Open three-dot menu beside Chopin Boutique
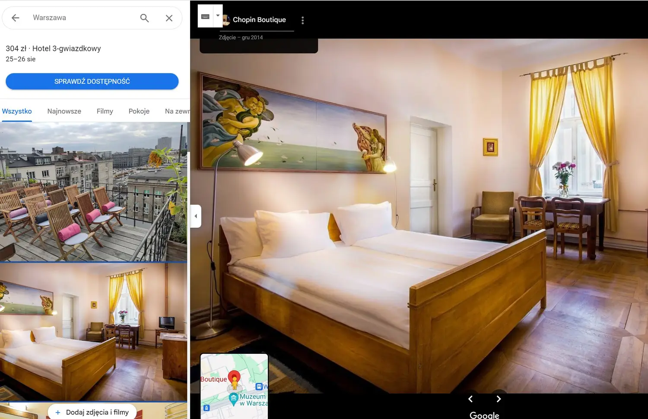The height and width of the screenshot is (419, 648). click(x=302, y=20)
